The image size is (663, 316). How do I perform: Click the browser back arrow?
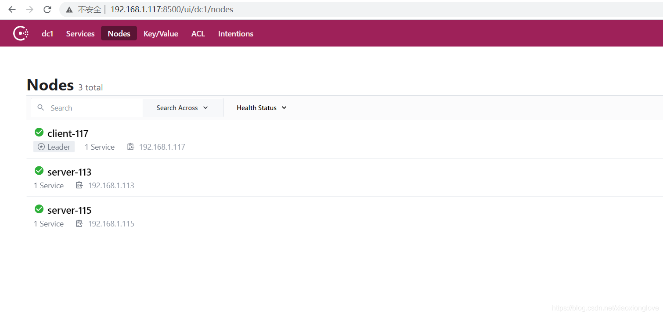coord(11,9)
